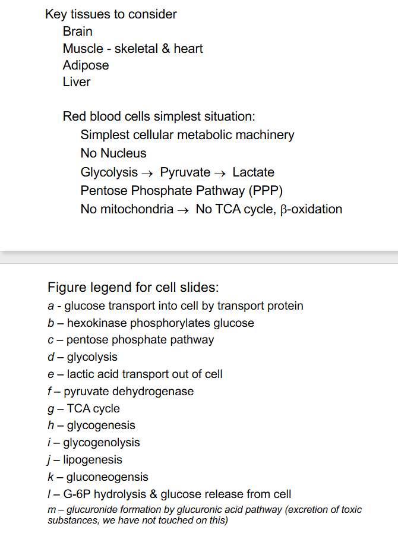The width and height of the screenshot is (398, 539).
Task: Click the "Key tissues to consider" heading
Action: click(x=110, y=14)
